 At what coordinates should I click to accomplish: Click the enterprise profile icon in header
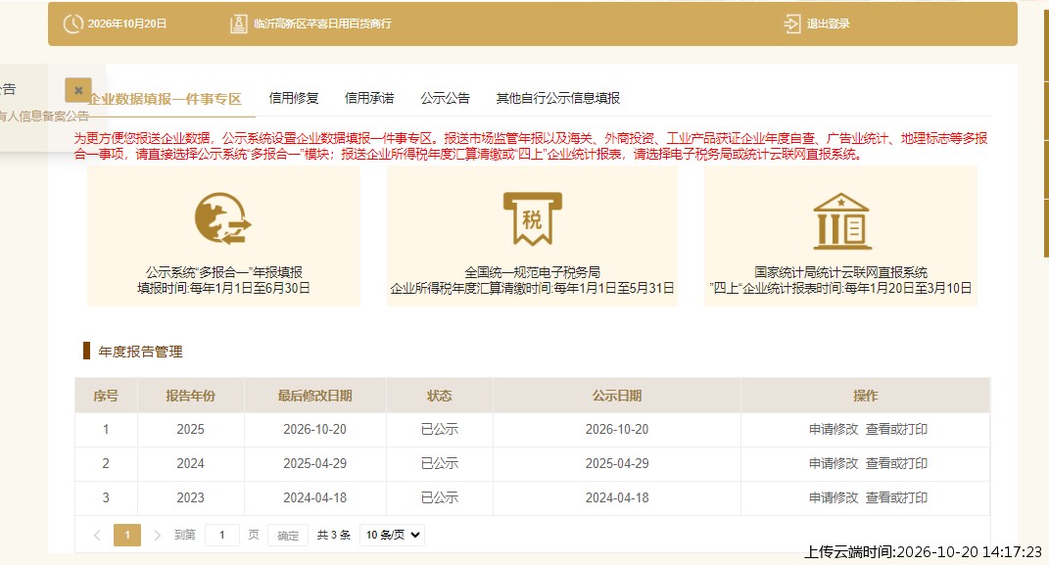[239, 24]
